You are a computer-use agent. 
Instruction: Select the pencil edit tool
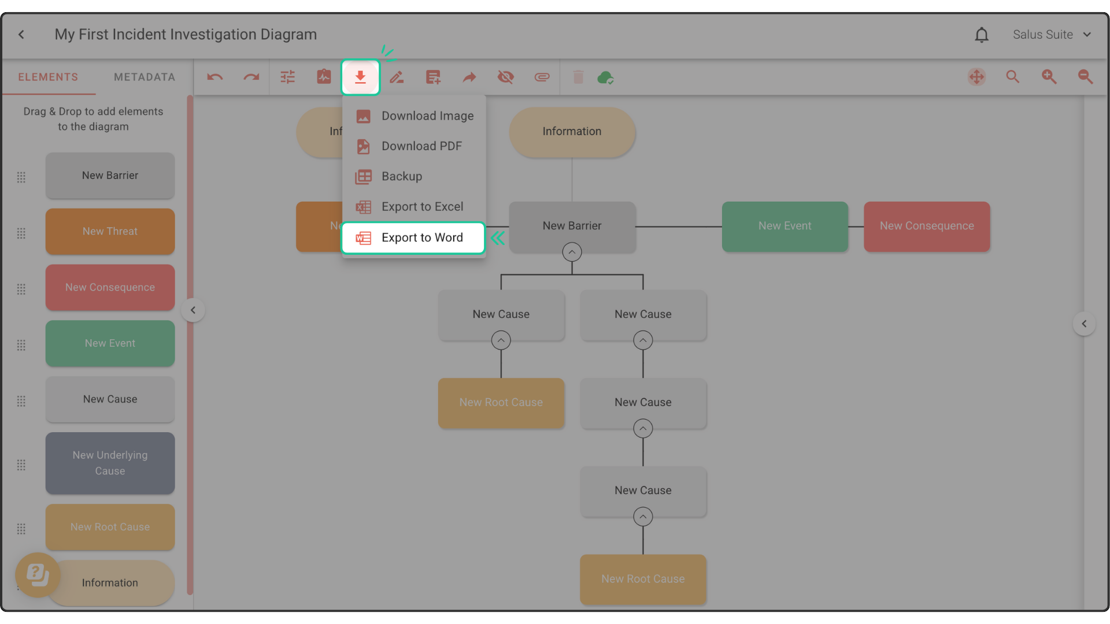pos(397,77)
